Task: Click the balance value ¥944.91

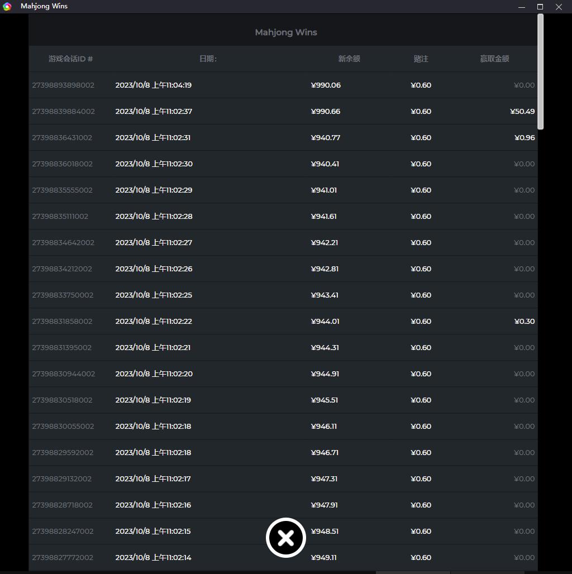Action: pyautogui.click(x=325, y=374)
